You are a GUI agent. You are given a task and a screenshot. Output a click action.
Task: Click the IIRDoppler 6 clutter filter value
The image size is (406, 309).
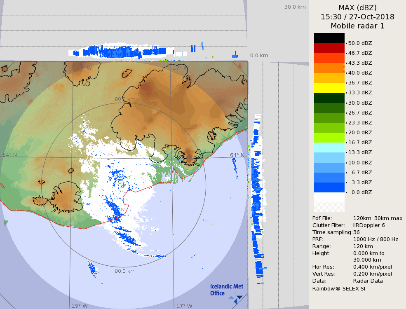(369, 225)
